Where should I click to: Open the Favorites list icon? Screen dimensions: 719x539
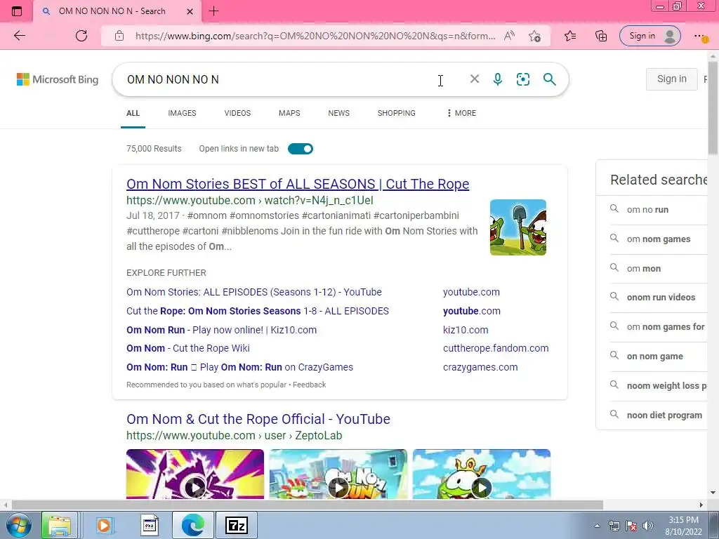(x=570, y=36)
